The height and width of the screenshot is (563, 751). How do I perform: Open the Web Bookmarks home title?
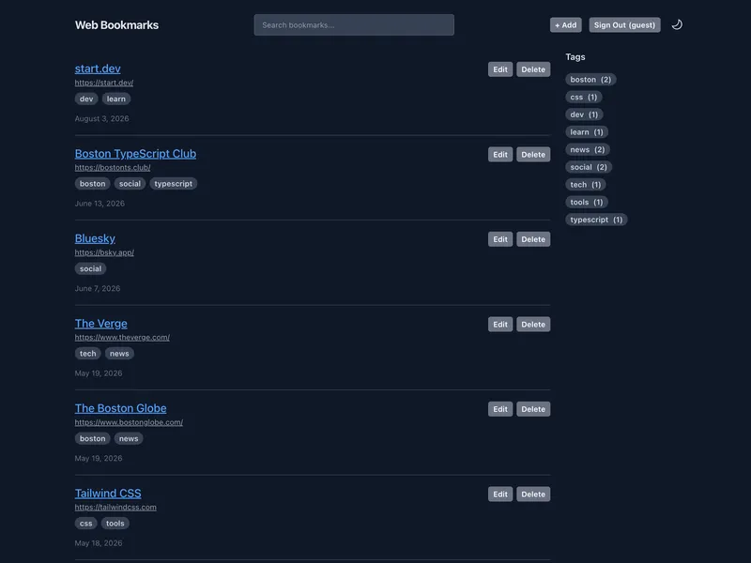(116, 25)
